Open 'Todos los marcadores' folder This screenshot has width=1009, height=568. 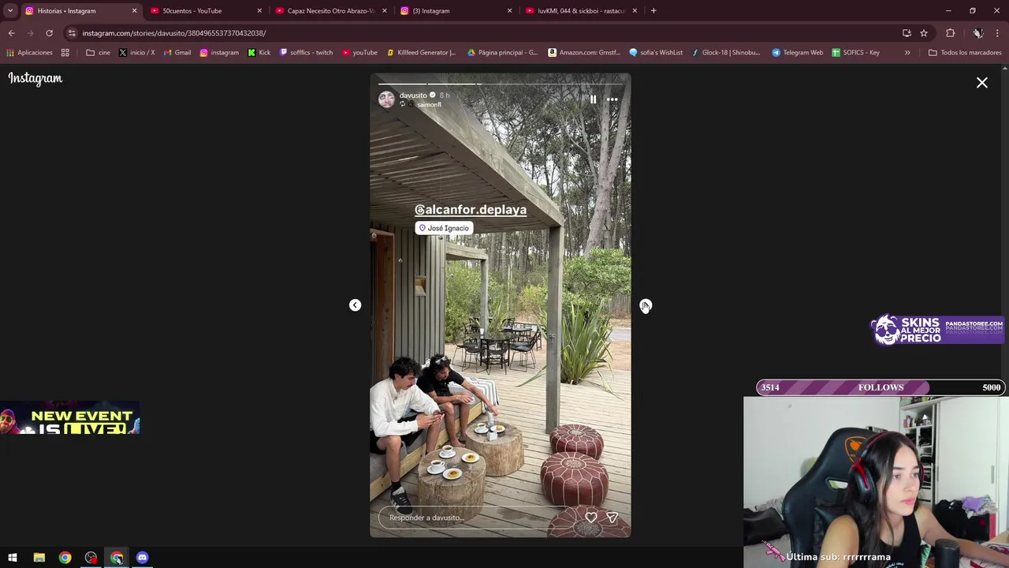tap(965, 53)
